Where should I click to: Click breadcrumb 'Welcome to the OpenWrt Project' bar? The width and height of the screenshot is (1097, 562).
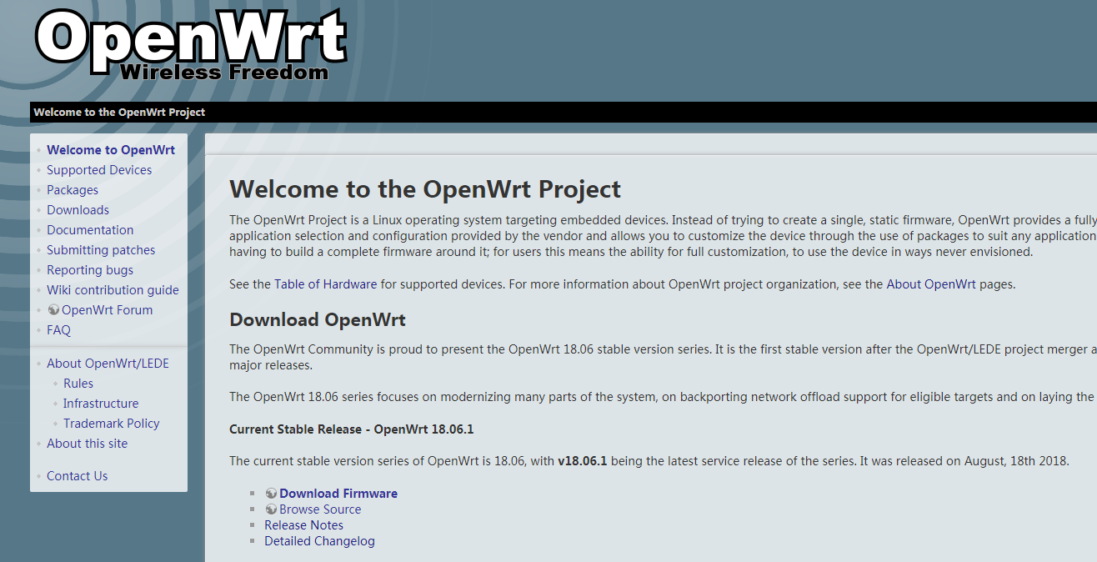pos(564,113)
